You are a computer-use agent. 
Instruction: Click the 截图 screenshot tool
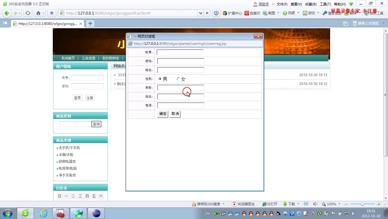269,13
